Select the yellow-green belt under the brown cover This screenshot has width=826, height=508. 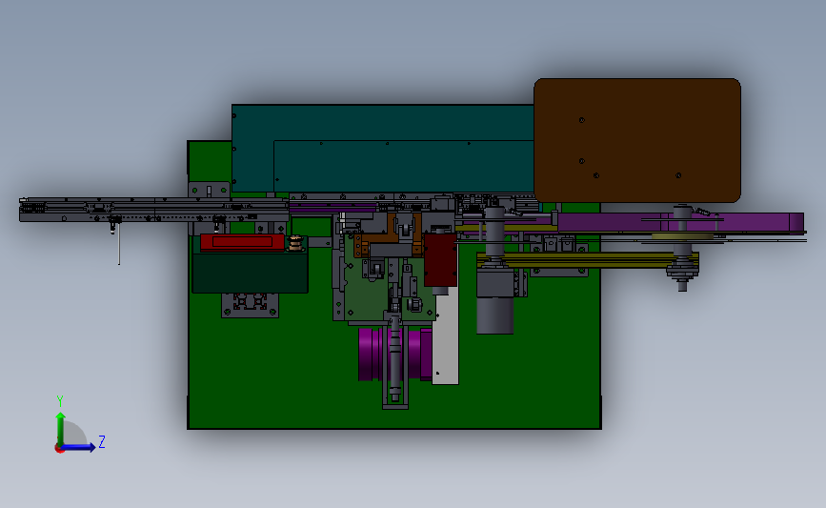tap(588, 260)
